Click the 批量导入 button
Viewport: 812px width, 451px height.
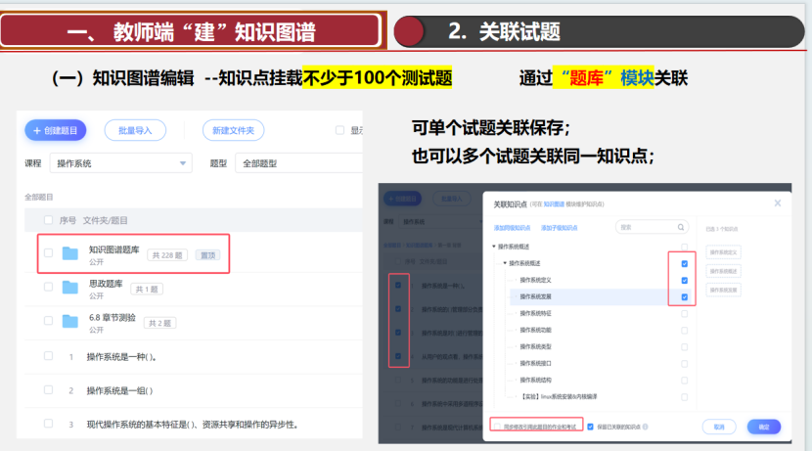134,130
